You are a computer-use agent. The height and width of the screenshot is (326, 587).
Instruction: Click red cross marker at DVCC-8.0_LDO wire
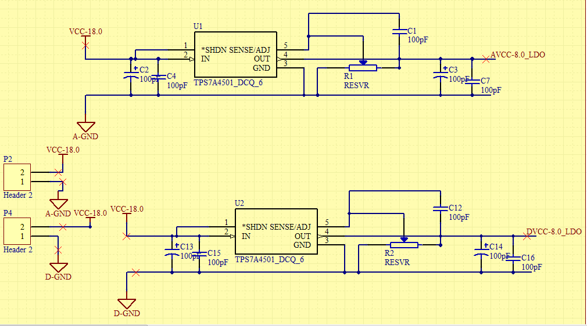point(527,236)
